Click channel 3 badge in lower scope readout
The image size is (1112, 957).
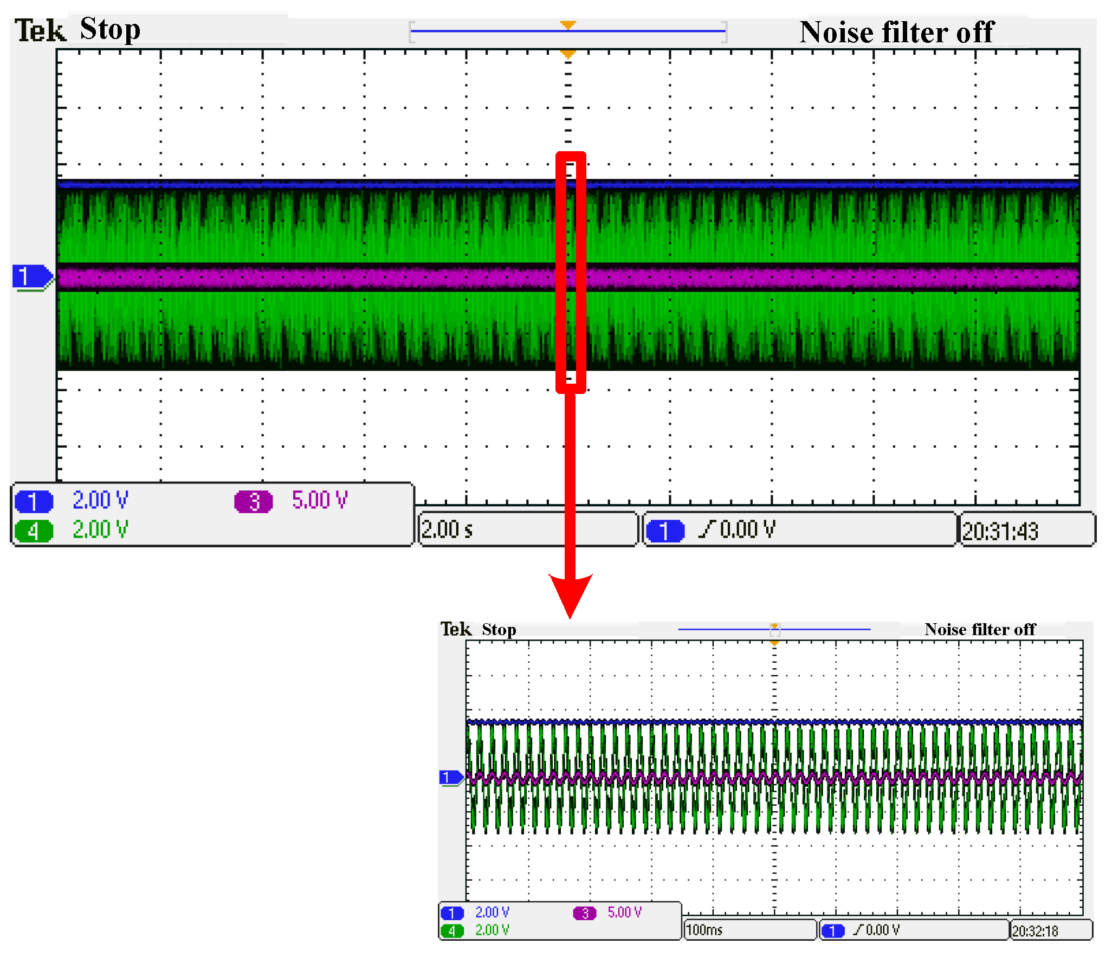[584, 913]
